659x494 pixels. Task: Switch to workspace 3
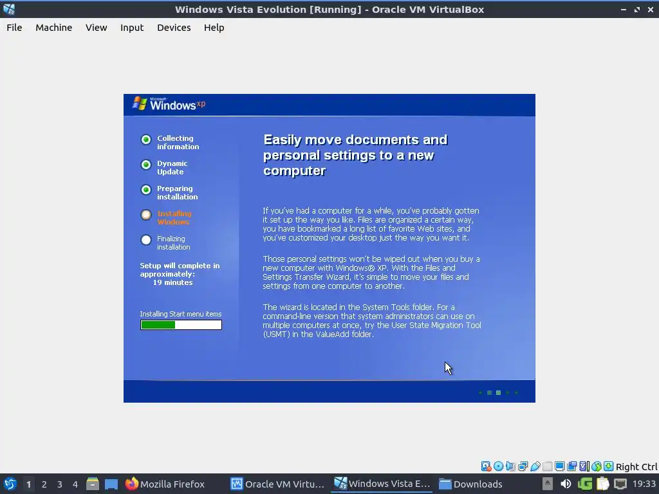pos(60,484)
